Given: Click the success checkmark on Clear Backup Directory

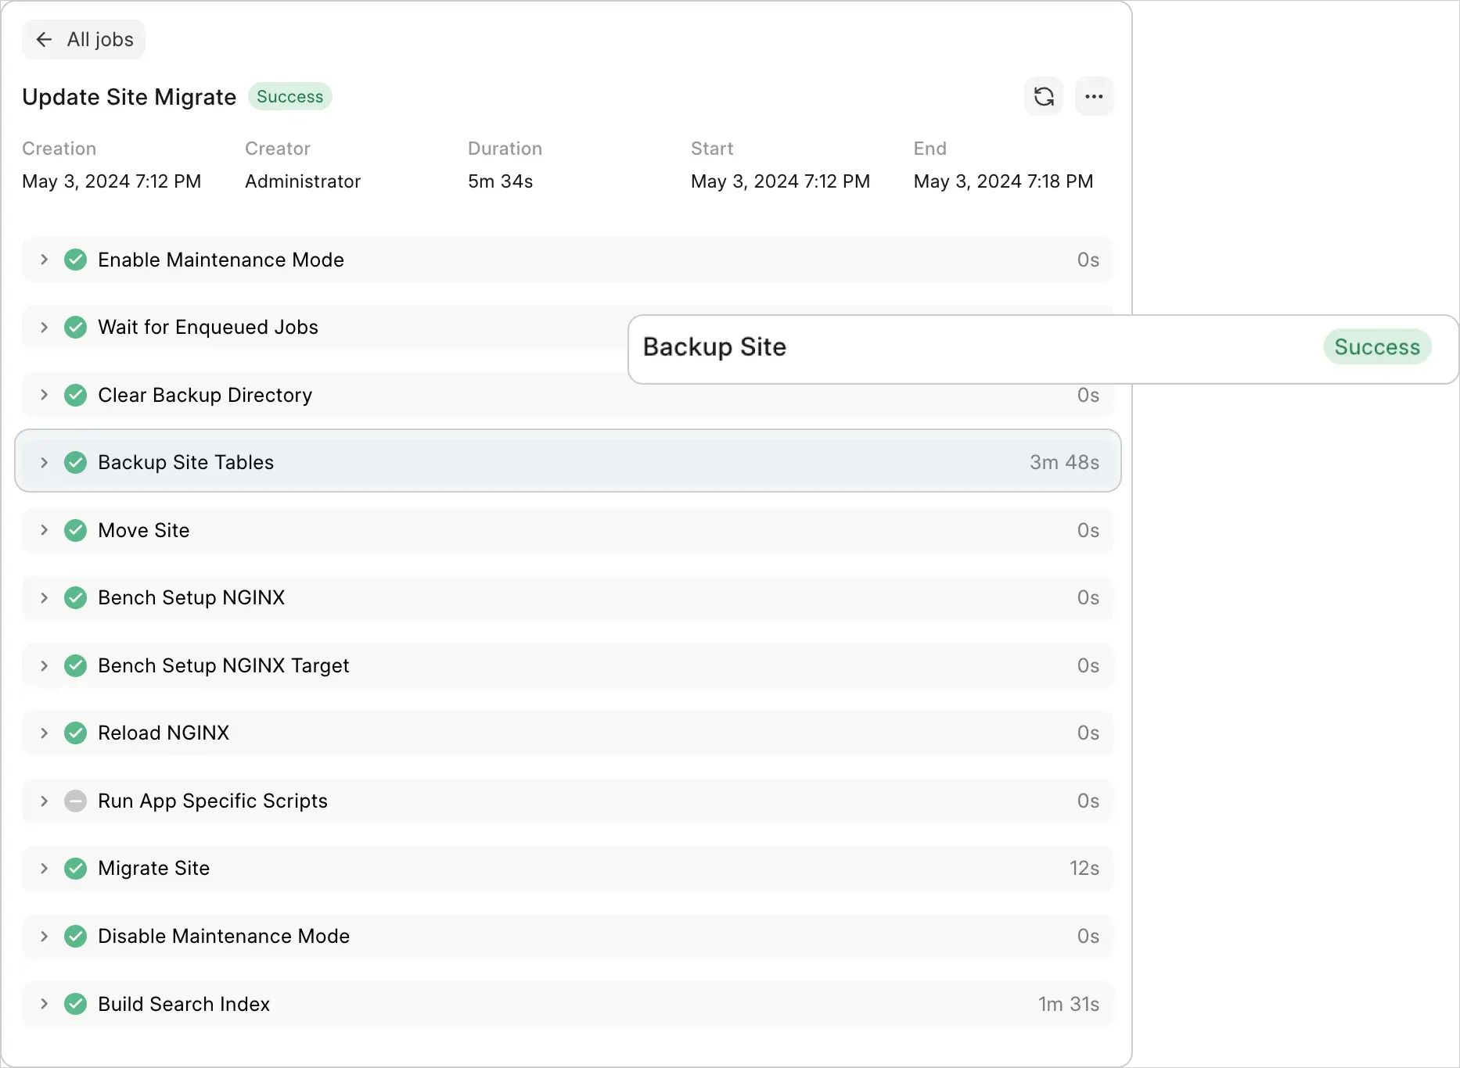Looking at the screenshot, I should (x=76, y=395).
